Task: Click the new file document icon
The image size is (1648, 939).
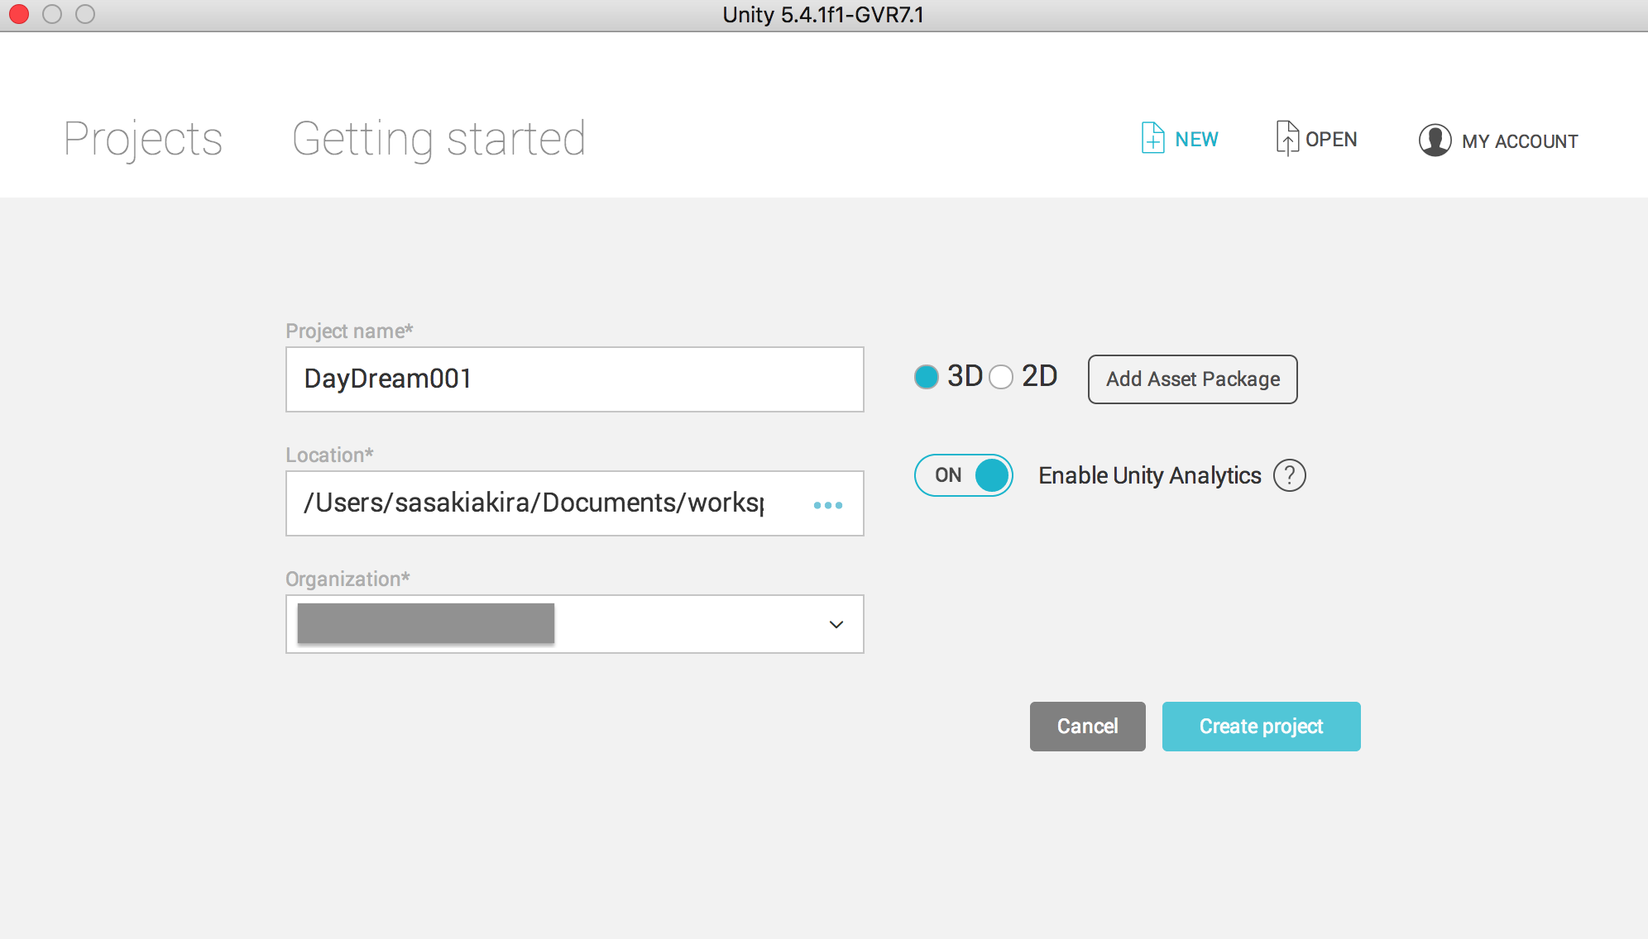Action: (x=1151, y=138)
